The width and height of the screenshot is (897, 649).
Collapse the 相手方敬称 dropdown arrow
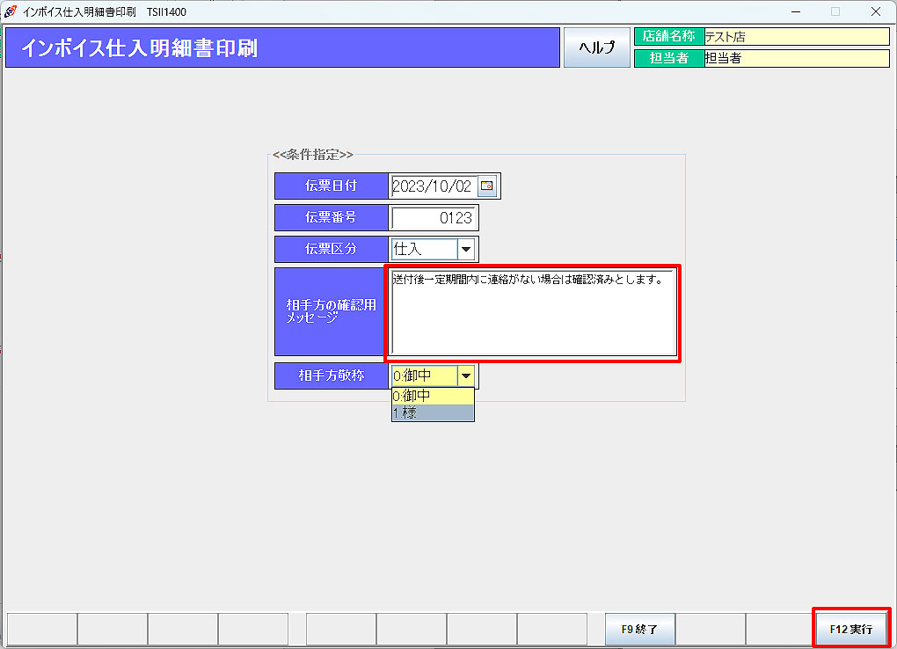pyautogui.click(x=466, y=376)
